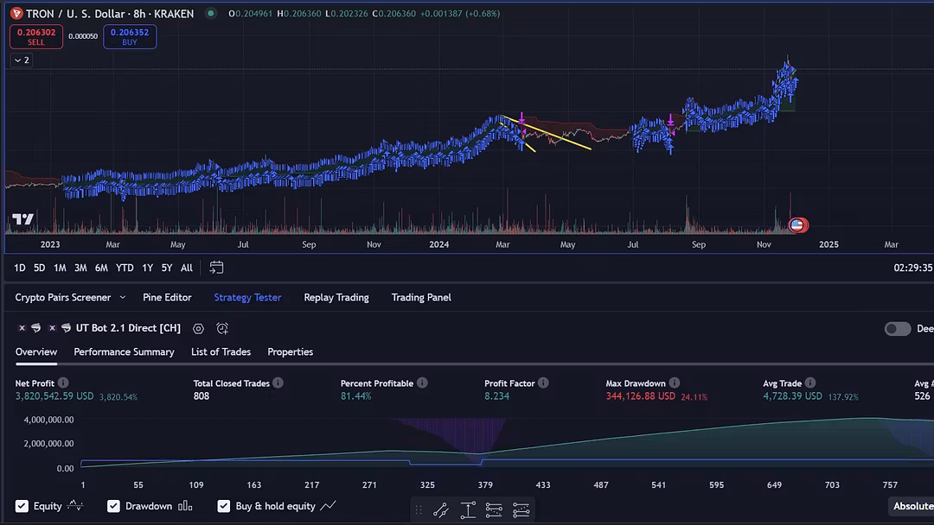Set chart range to 5Y
The width and height of the screenshot is (934, 525).
pyautogui.click(x=167, y=269)
